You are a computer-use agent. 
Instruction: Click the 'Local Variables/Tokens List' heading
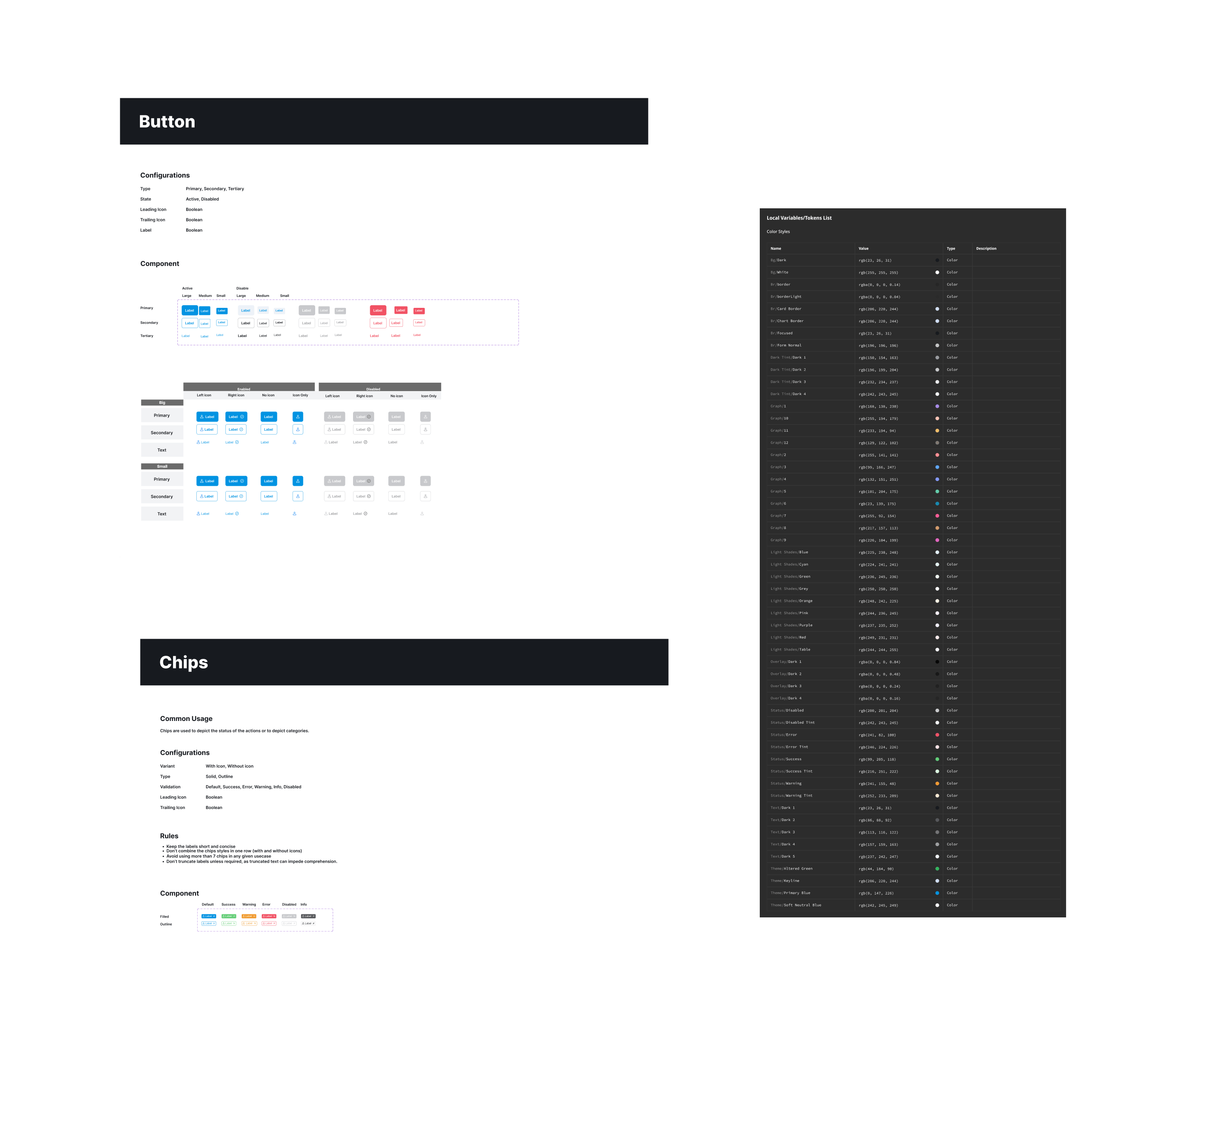(x=799, y=218)
